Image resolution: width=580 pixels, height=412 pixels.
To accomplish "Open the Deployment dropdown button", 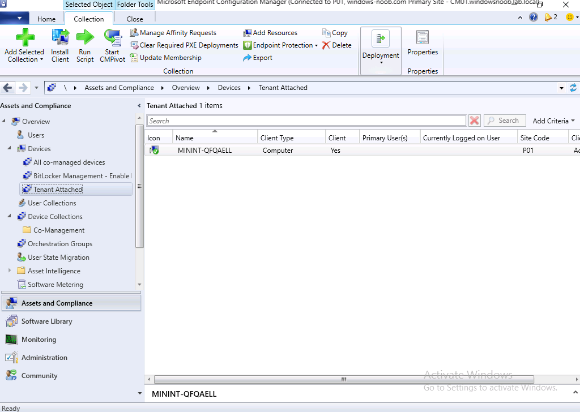I will [x=381, y=50].
